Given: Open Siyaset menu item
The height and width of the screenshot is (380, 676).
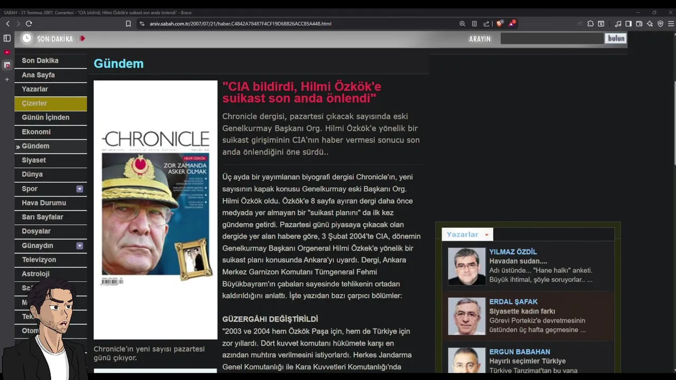Looking at the screenshot, I should tap(51, 160).
